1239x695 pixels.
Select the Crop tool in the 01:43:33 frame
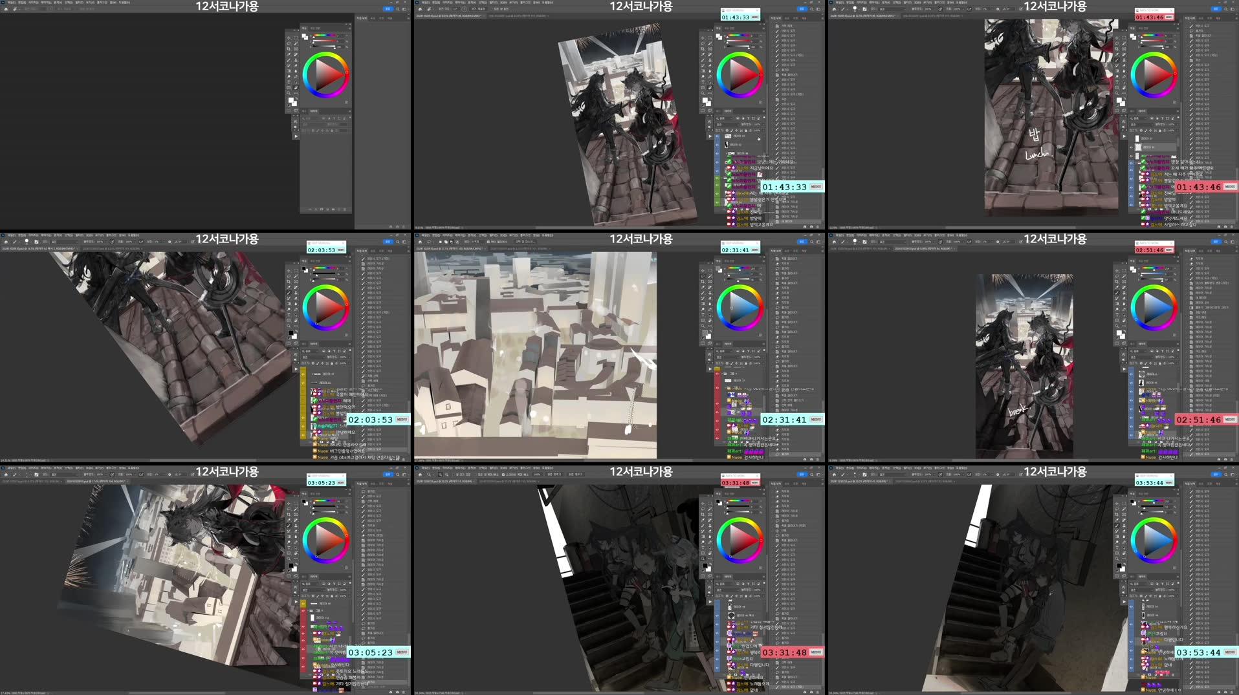tap(703, 49)
